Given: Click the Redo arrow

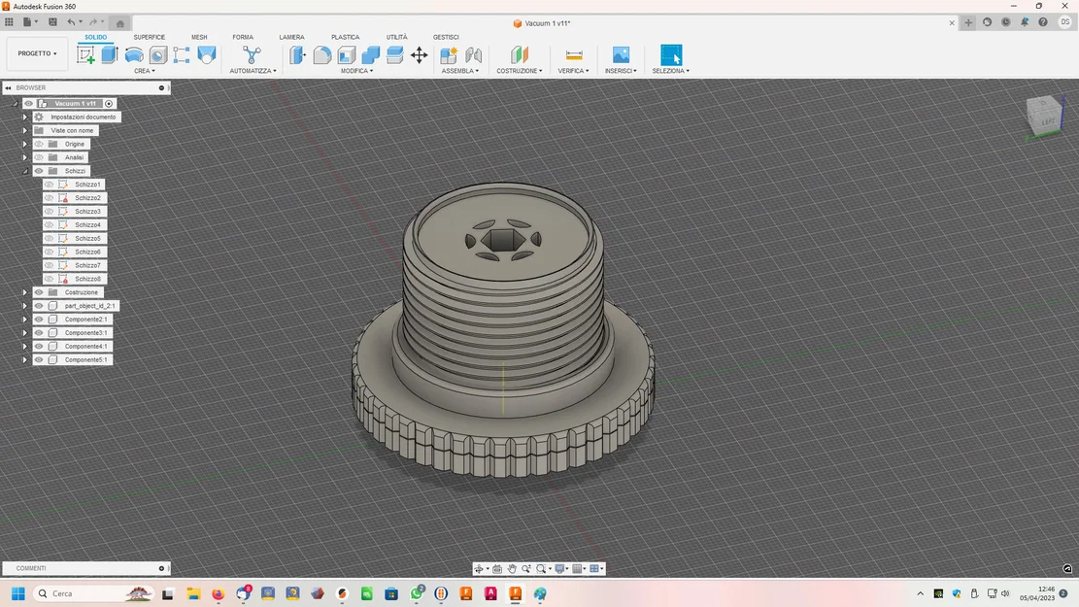Looking at the screenshot, I should coord(93,22).
